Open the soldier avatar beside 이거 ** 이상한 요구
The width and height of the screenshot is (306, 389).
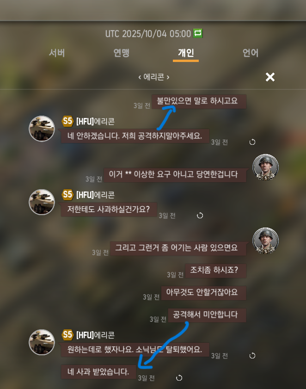[x=266, y=167]
